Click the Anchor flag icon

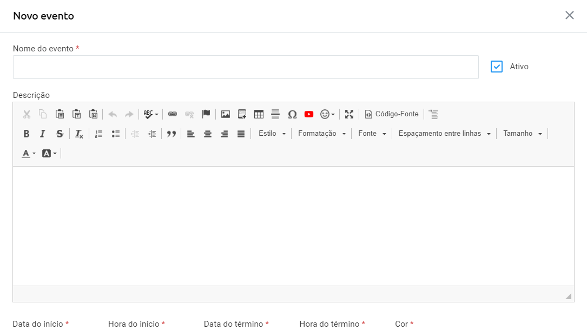coord(206,114)
